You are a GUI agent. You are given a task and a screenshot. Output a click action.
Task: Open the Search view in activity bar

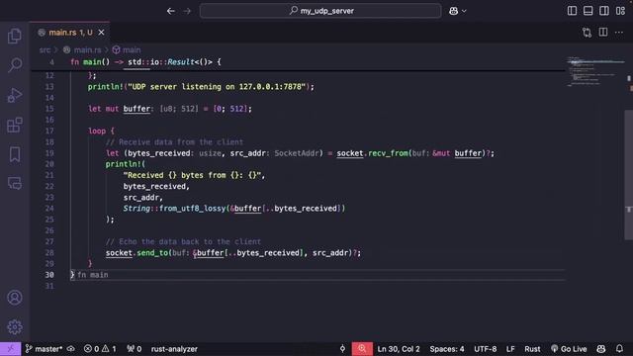pyautogui.click(x=15, y=64)
